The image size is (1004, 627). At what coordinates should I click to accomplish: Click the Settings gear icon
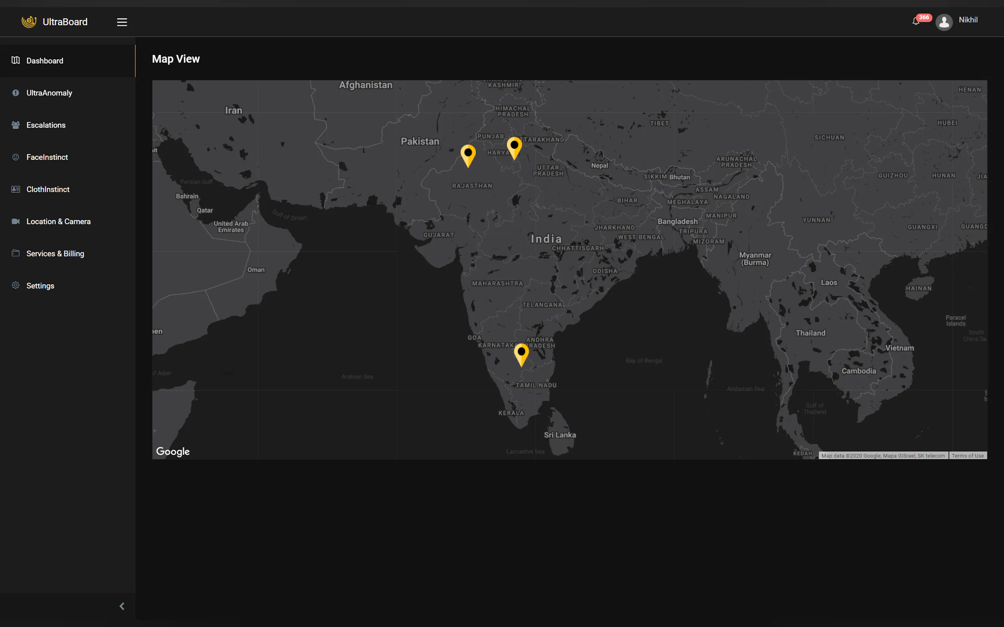15,285
